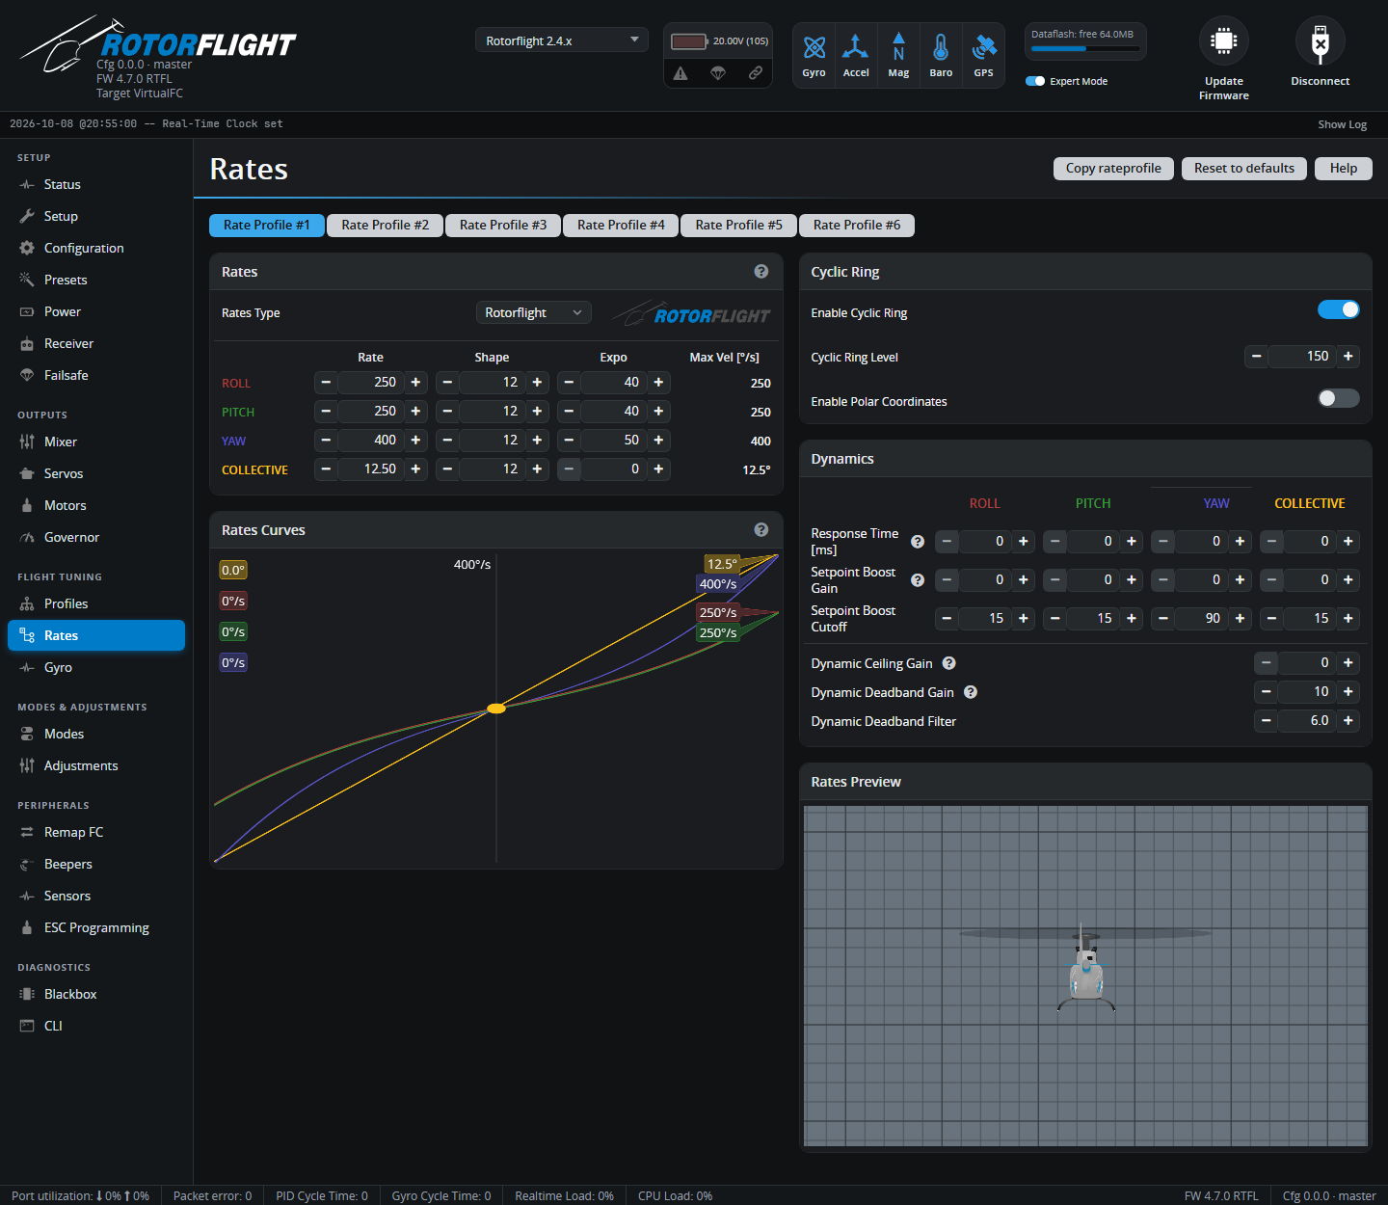The image size is (1388, 1205).
Task: Click the Disconnect USB icon
Action: pos(1321,41)
